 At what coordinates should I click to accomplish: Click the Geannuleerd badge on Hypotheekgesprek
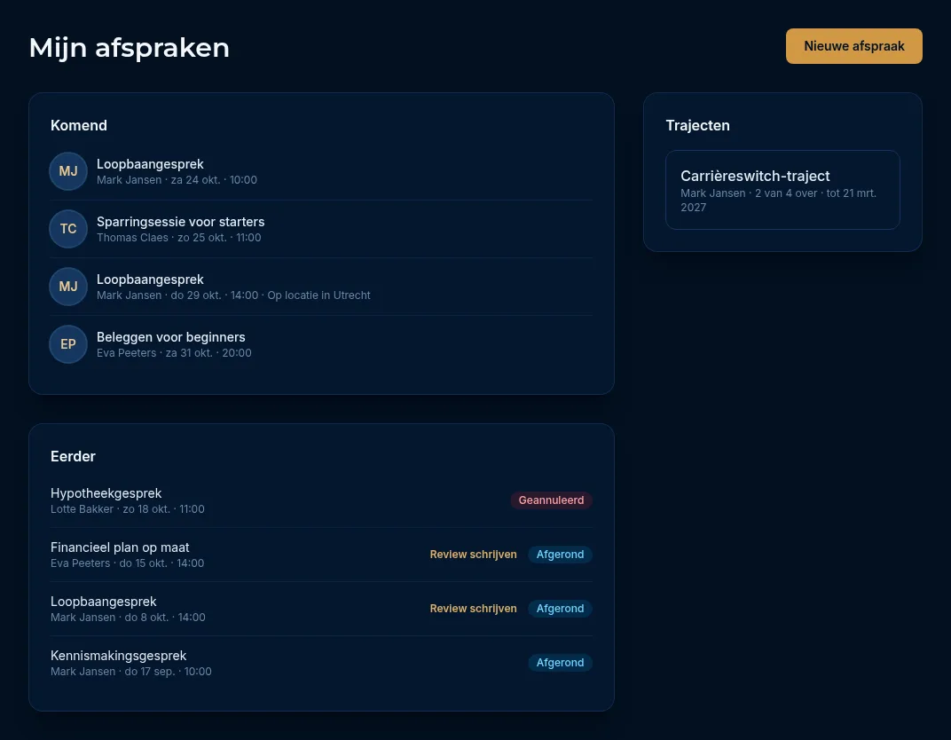[551, 500]
